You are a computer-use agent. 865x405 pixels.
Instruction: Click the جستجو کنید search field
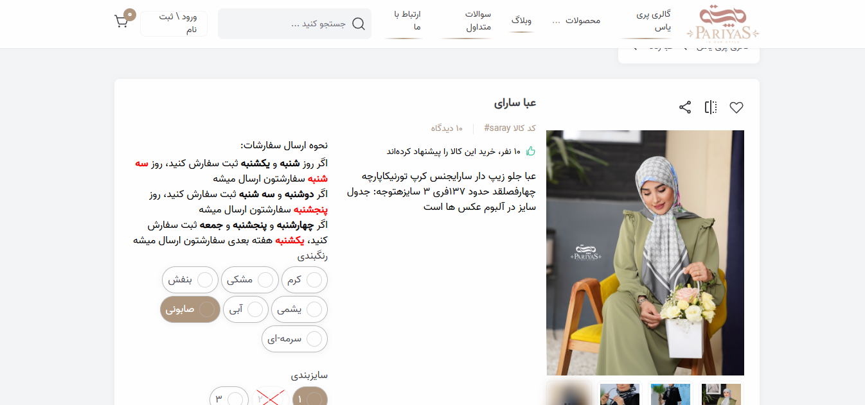(289, 24)
